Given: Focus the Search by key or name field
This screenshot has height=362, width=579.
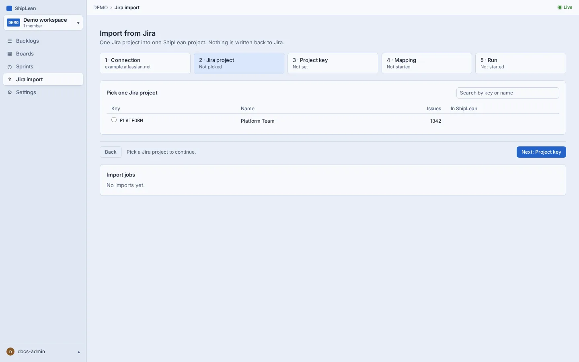Looking at the screenshot, I should (x=507, y=93).
